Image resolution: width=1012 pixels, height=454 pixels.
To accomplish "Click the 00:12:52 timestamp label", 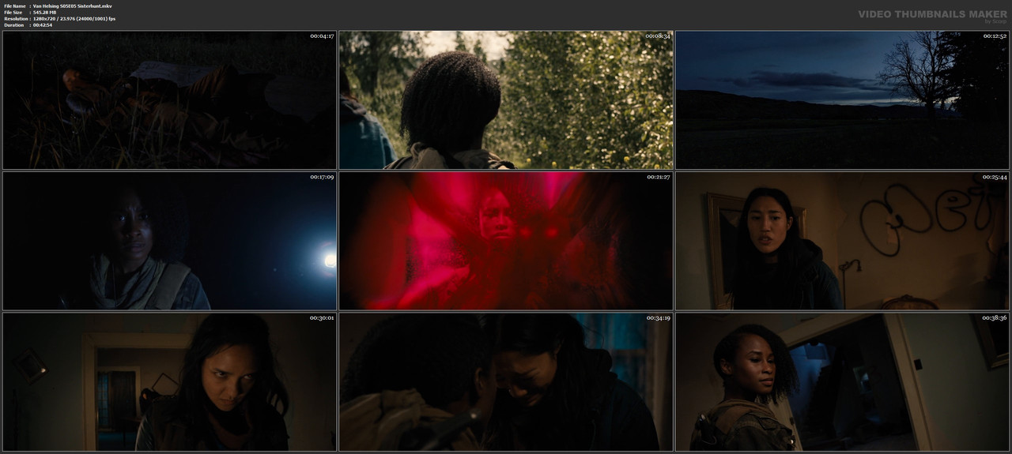I will click(994, 36).
